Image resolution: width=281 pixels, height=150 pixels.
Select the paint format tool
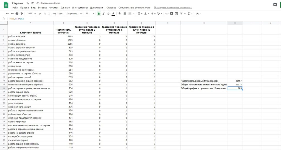click(22, 13)
